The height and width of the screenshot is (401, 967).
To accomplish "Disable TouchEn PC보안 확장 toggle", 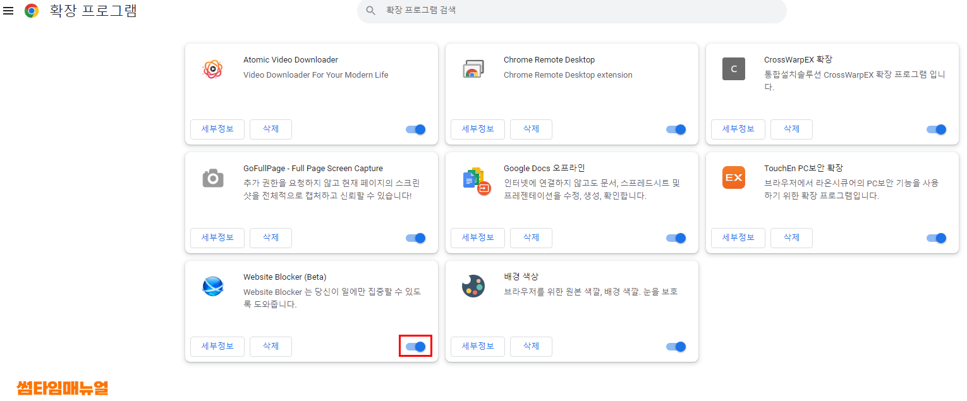I will point(937,238).
